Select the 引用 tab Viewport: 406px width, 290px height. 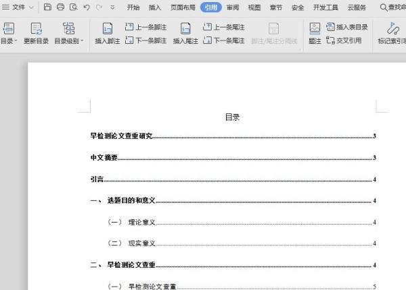(210, 7)
